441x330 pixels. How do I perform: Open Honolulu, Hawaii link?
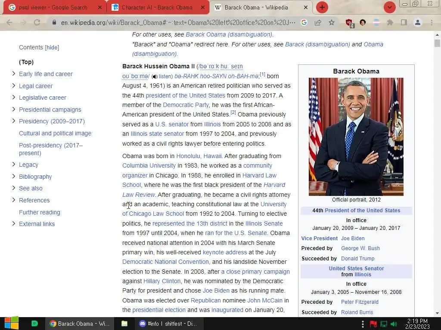tap(199, 156)
